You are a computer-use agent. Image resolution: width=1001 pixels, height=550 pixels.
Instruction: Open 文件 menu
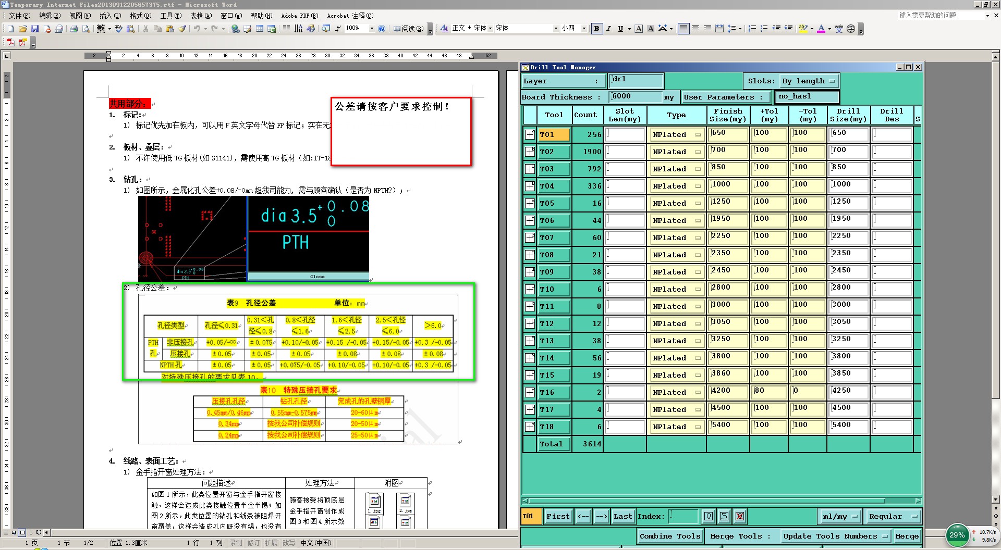19,16
